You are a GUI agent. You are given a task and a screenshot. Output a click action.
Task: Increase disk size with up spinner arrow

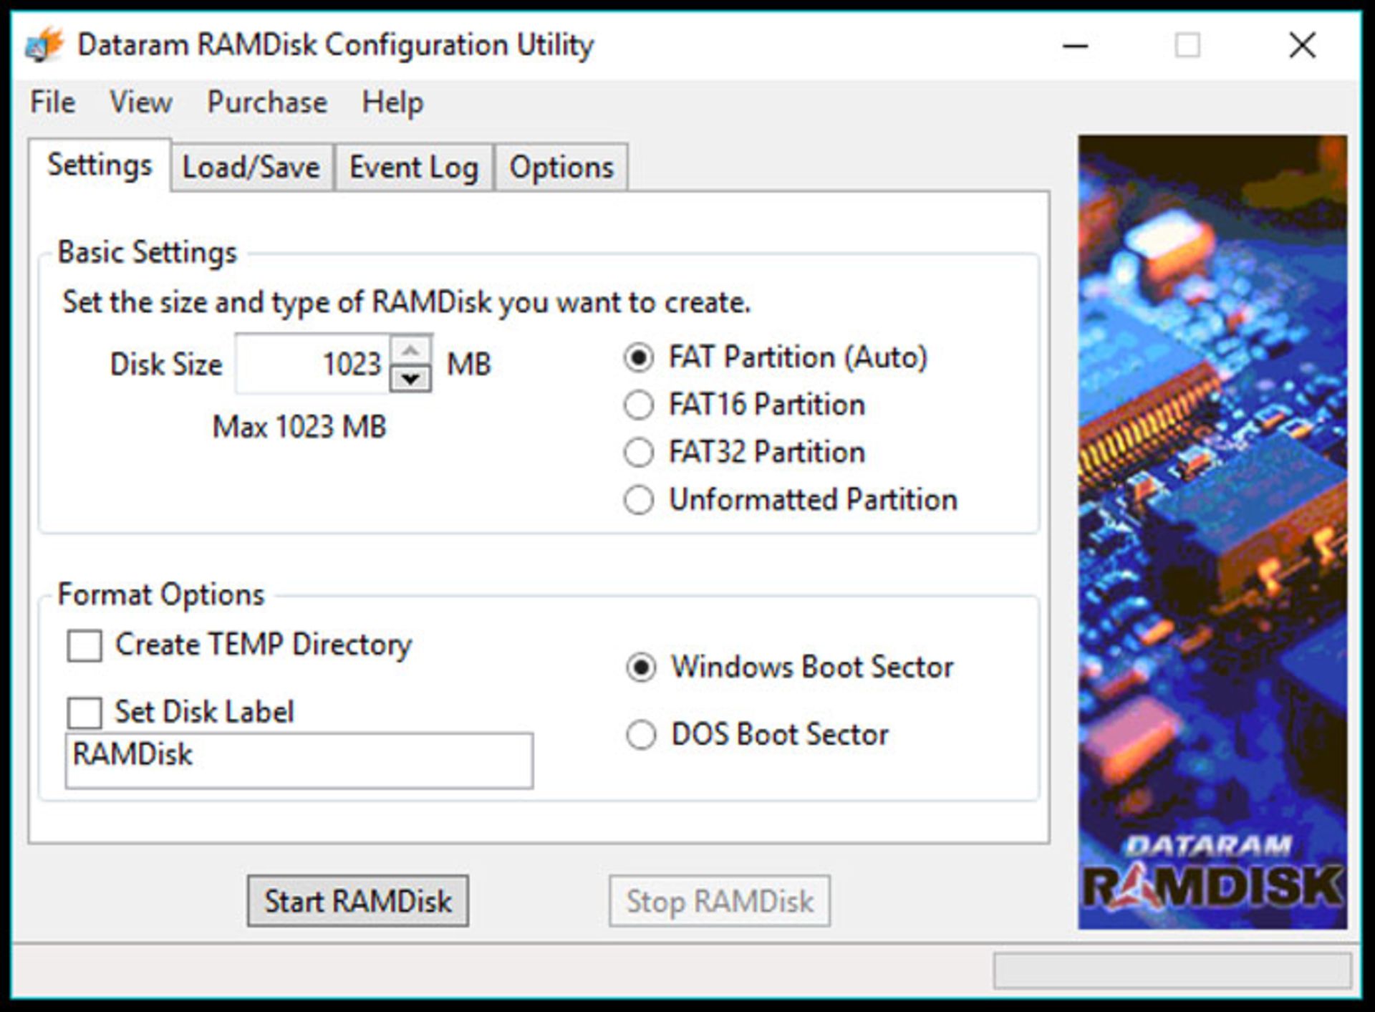click(x=410, y=351)
